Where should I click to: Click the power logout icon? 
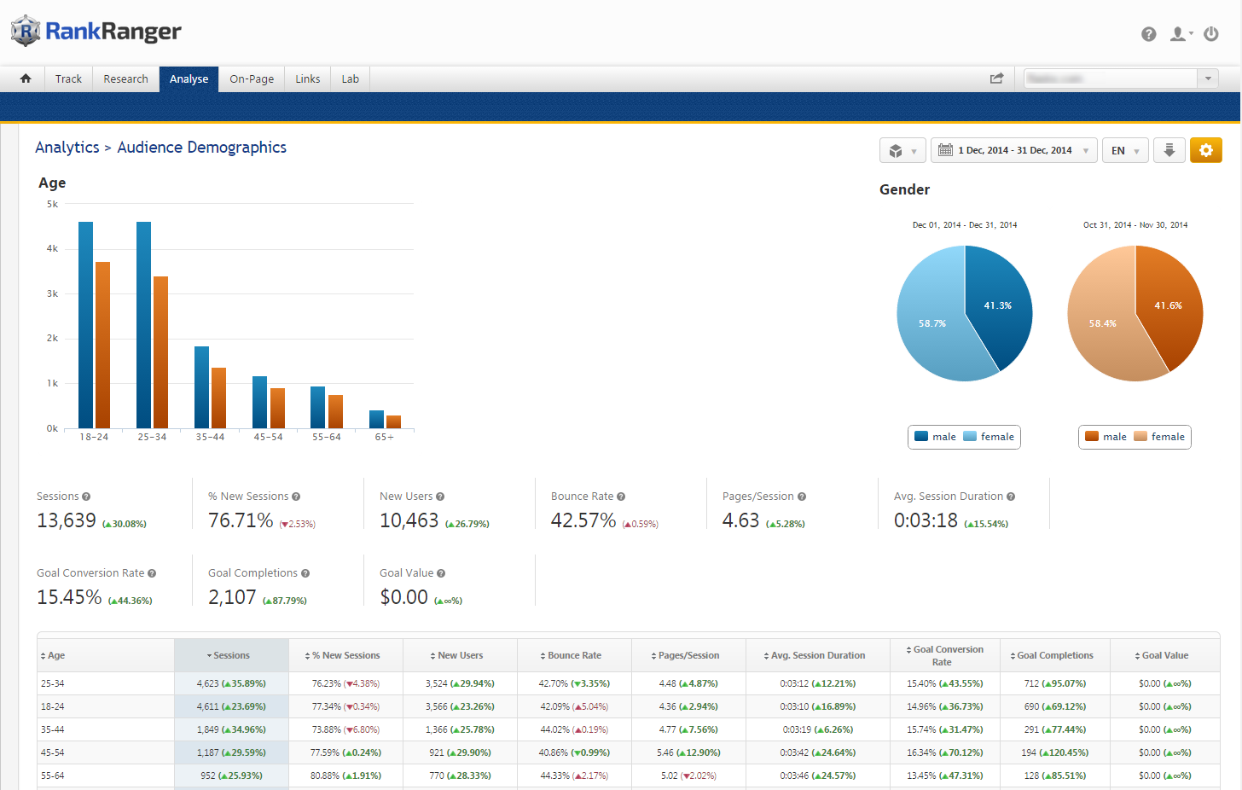1210,34
